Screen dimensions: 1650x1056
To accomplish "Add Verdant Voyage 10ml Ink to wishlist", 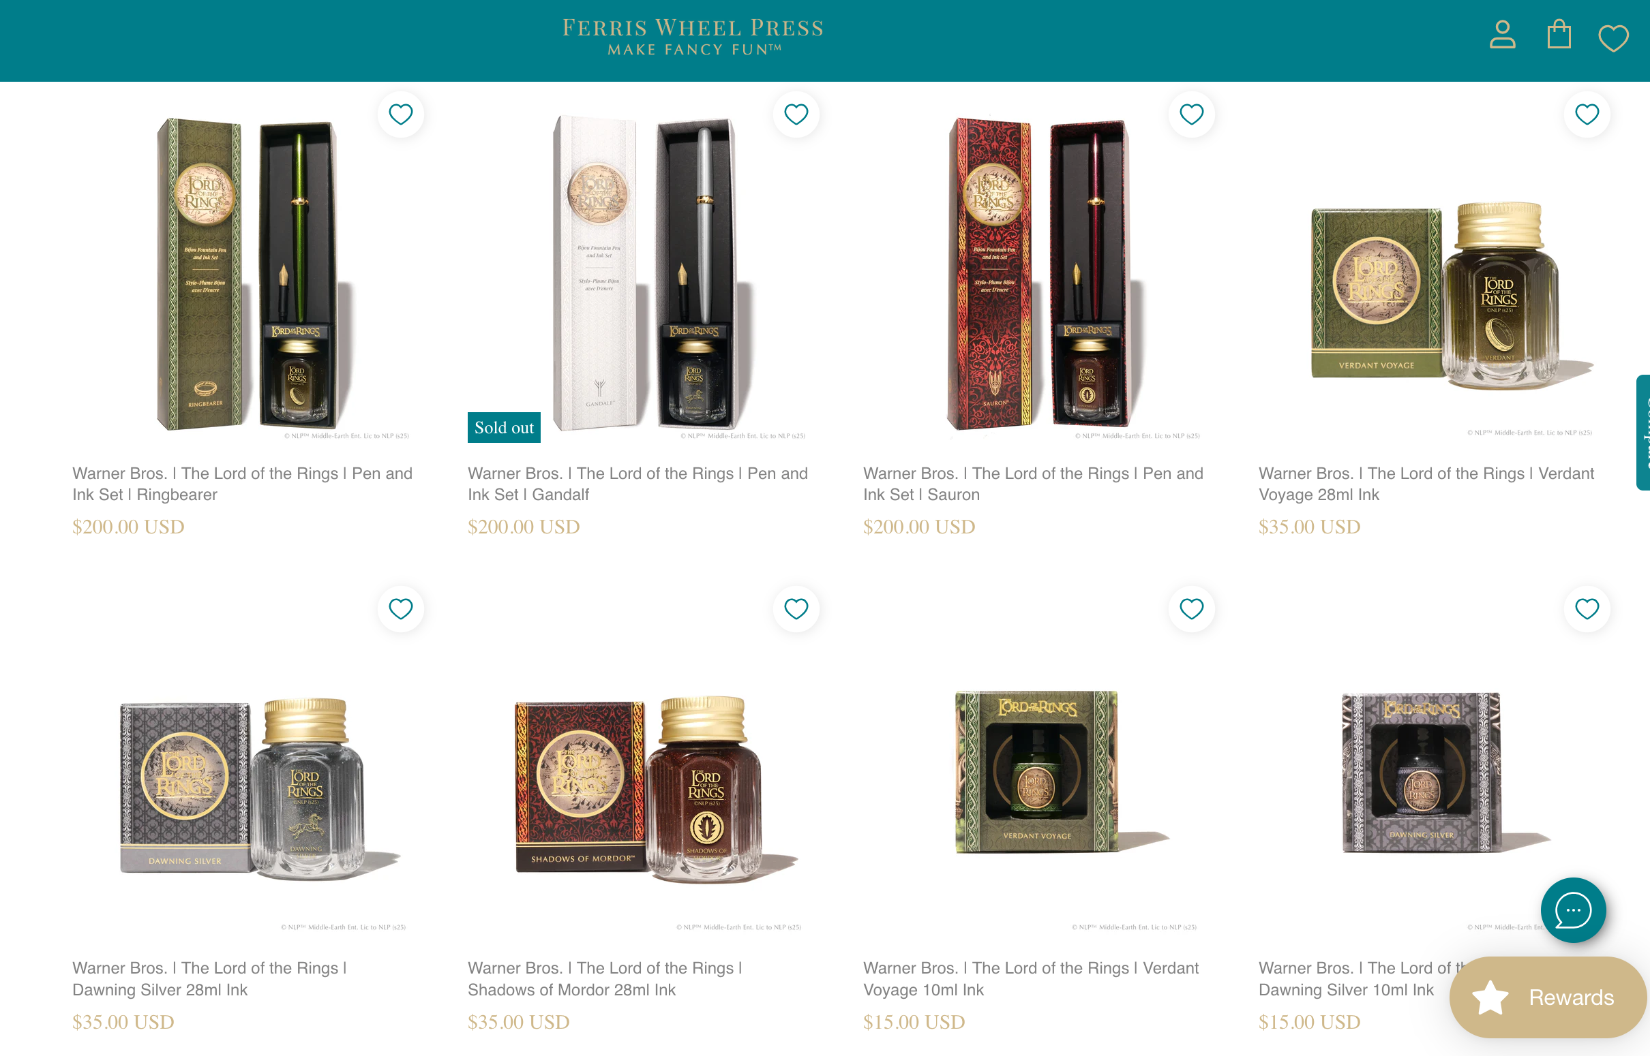I will tap(1191, 608).
